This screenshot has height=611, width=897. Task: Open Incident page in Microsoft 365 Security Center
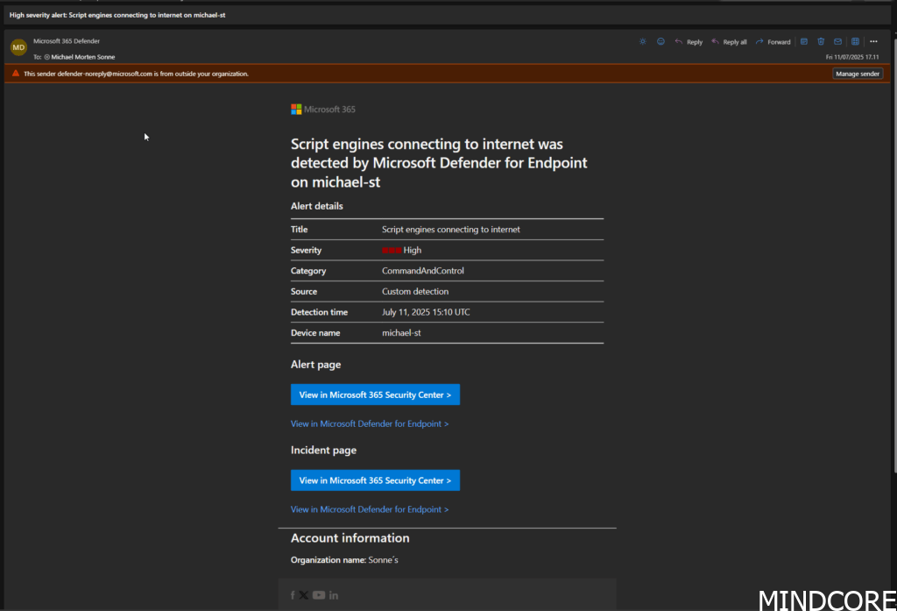[375, 480]
